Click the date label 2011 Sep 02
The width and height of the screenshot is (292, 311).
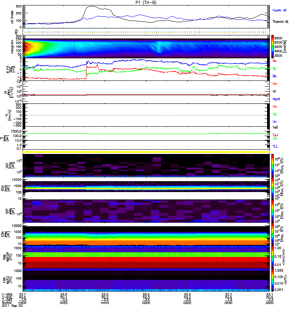coord(12,306)
